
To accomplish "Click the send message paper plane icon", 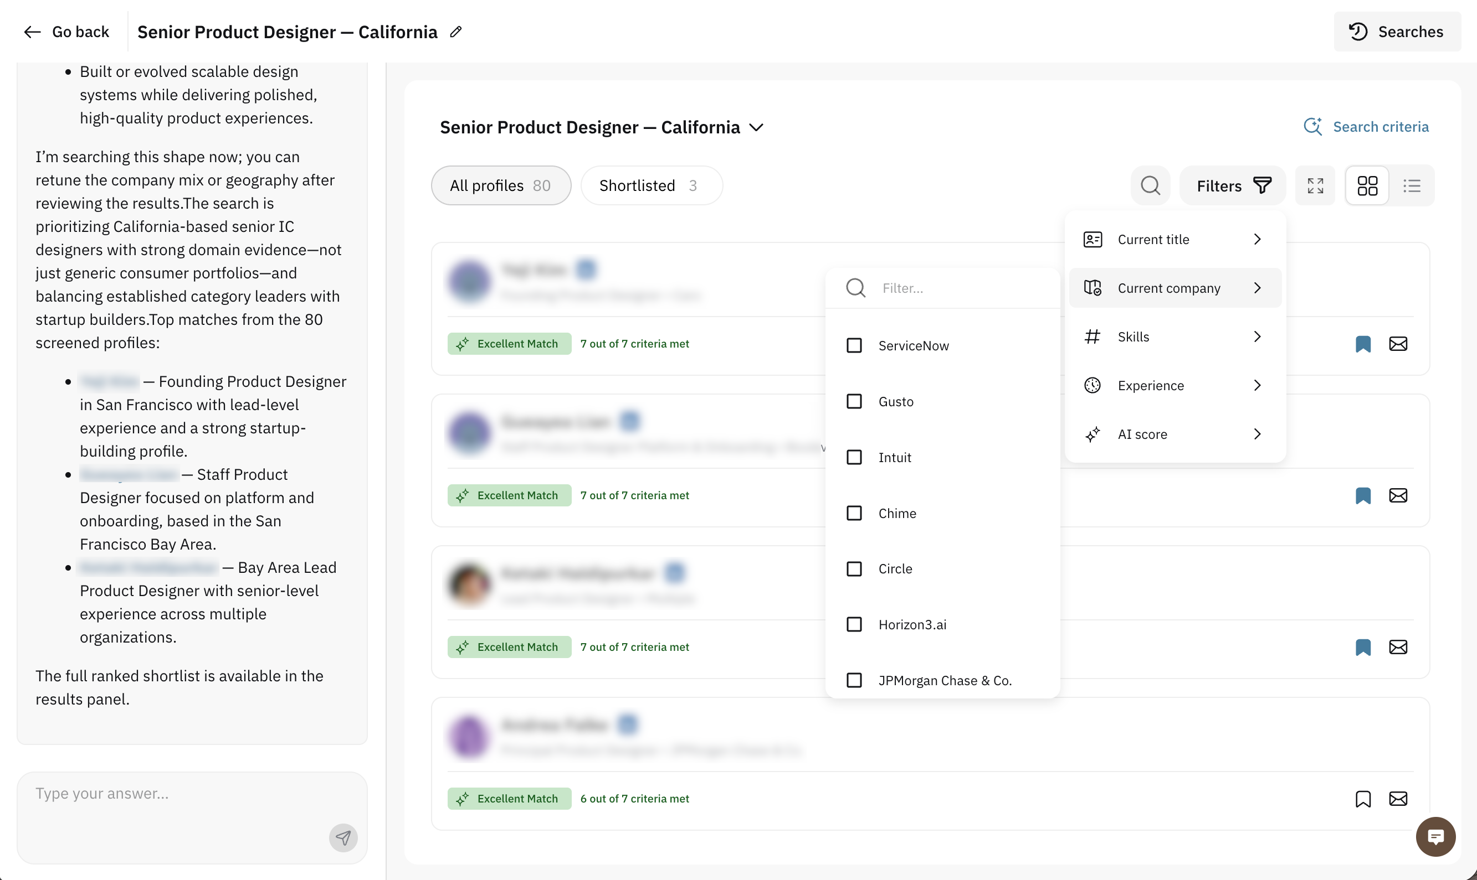I will [x=343, y=838].
